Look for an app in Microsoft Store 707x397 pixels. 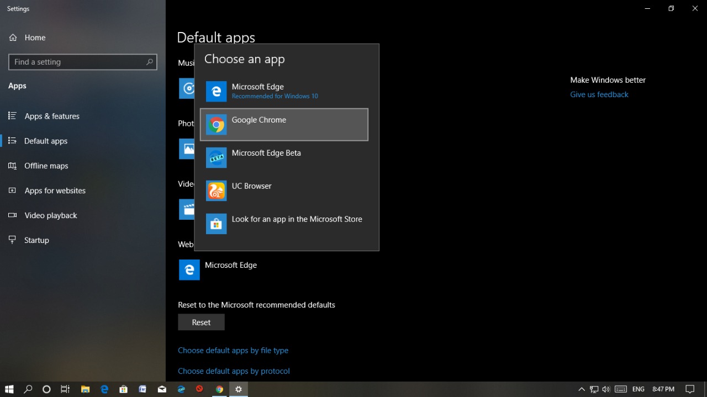click(x=284, y=224)
